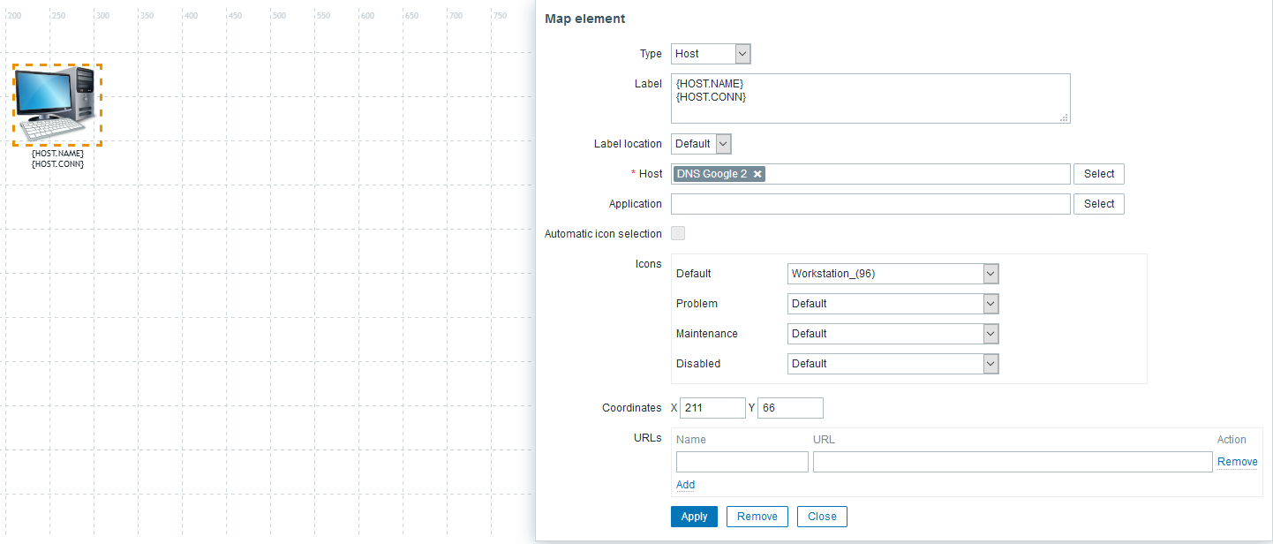Viewport: 1273px width, 544px height.
Task: Focus the Y coordinate field
Action: click(790, 408)
